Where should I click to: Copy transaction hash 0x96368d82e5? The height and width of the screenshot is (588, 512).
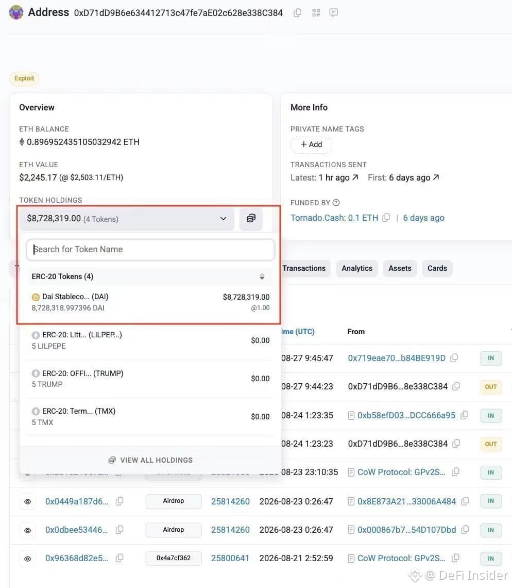tap(120, 558)
